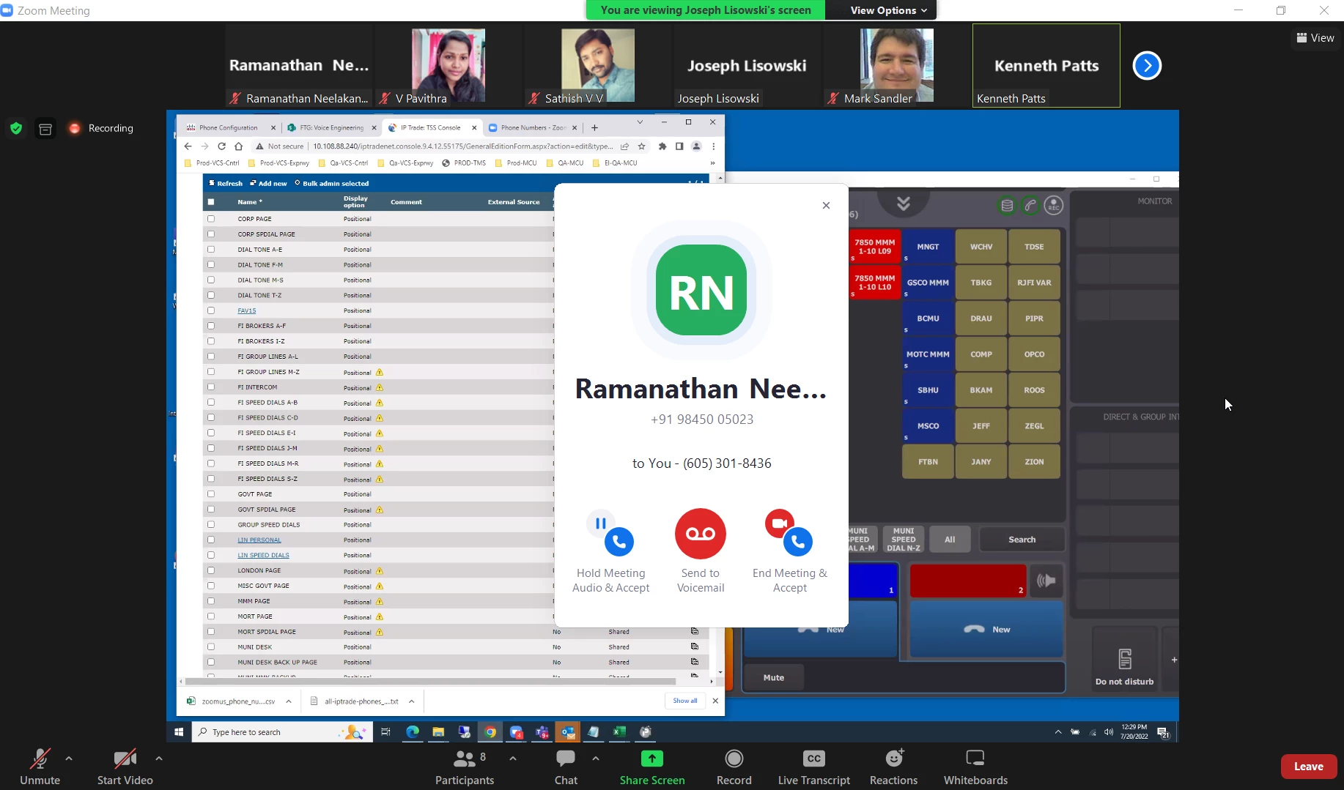
Task: Click the speaker icon beside red line 2
Action: (x=1046, y=581)
